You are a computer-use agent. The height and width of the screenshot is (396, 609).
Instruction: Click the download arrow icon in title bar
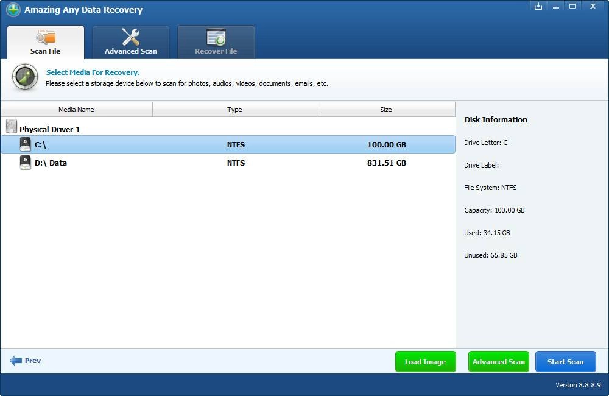[538, 6]
